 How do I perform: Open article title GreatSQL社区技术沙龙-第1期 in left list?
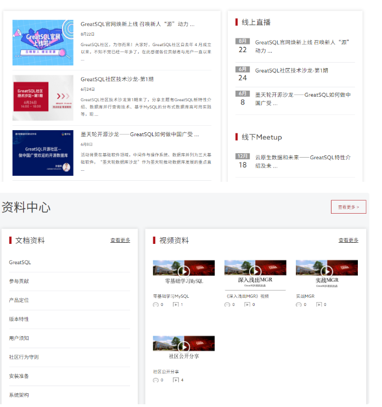pyautogui.click(x=117, y=79)
